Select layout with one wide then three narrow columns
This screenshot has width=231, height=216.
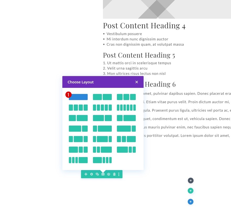tap(102, 160)
